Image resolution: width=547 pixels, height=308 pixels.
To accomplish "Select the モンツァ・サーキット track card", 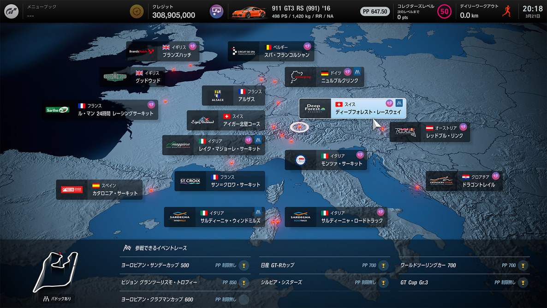I will point(326,160).
